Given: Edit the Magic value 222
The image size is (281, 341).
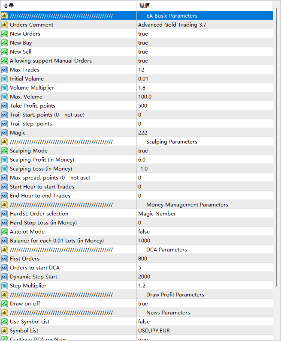Looking at the screenshot, I should [x=205, y=133].
